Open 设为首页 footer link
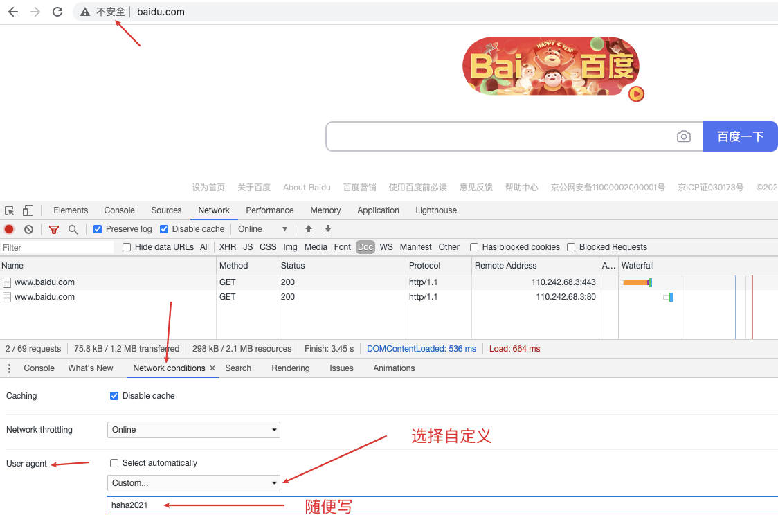 [208, 188]
